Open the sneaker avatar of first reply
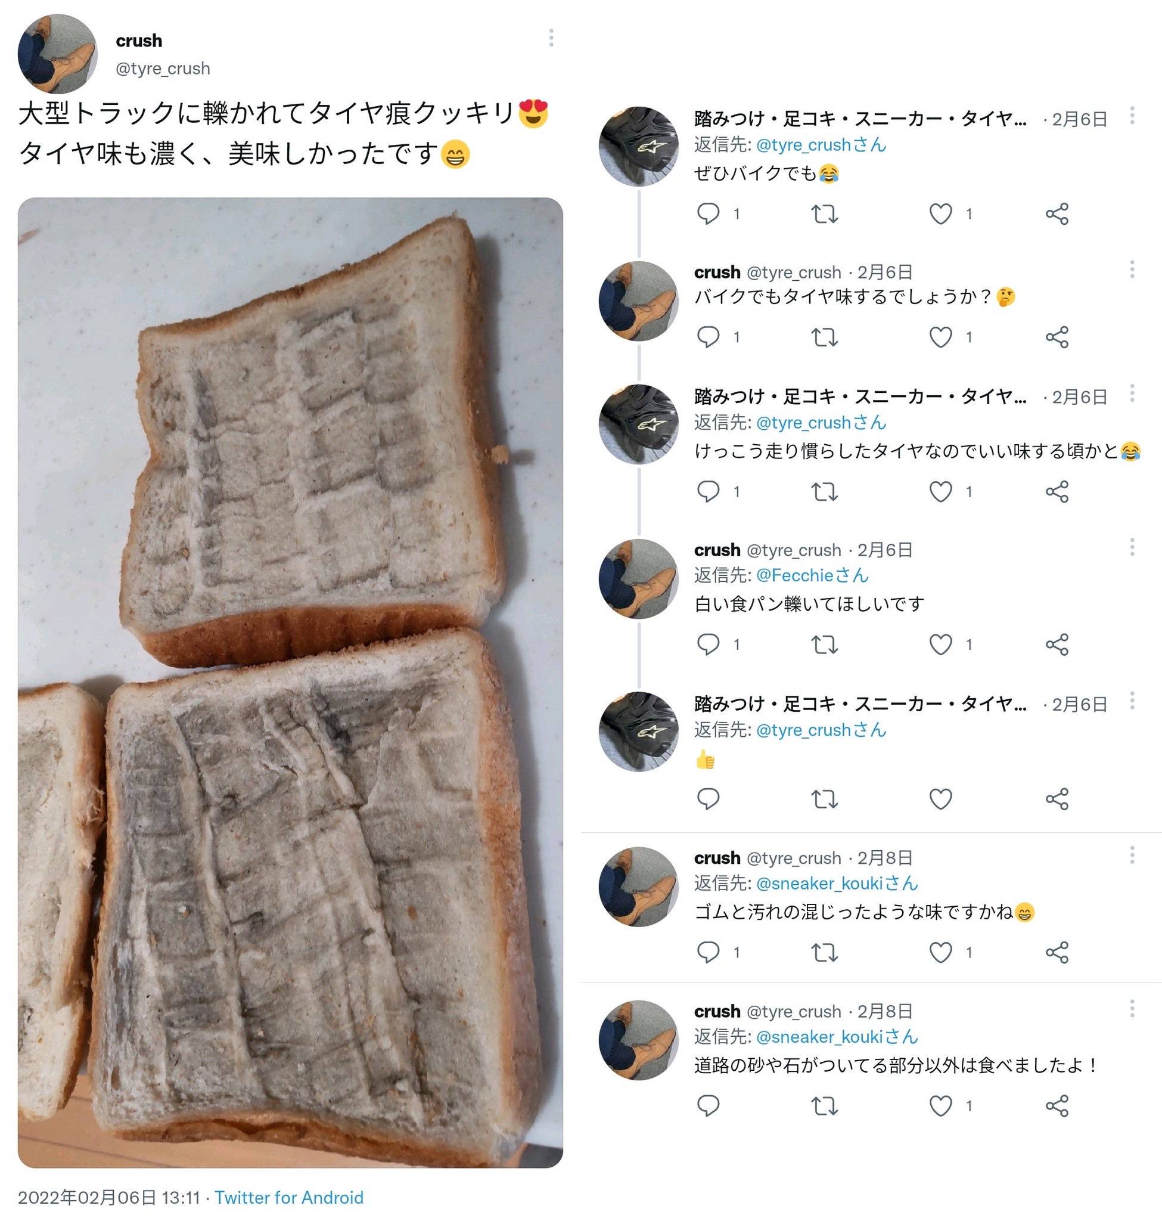 [x=638, y=146]
